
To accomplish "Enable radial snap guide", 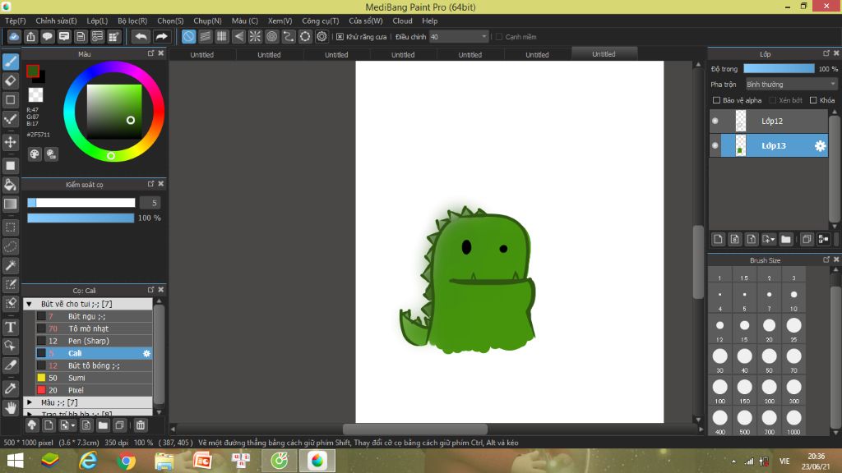I will 255,36.
